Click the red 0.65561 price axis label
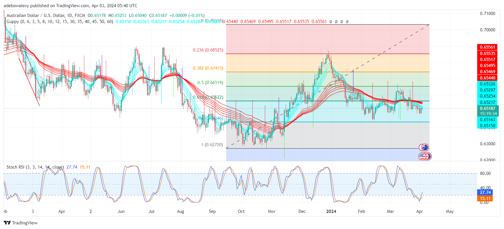Screen dimensions: 504x229 pyautogui.click(x=487, y=47)
